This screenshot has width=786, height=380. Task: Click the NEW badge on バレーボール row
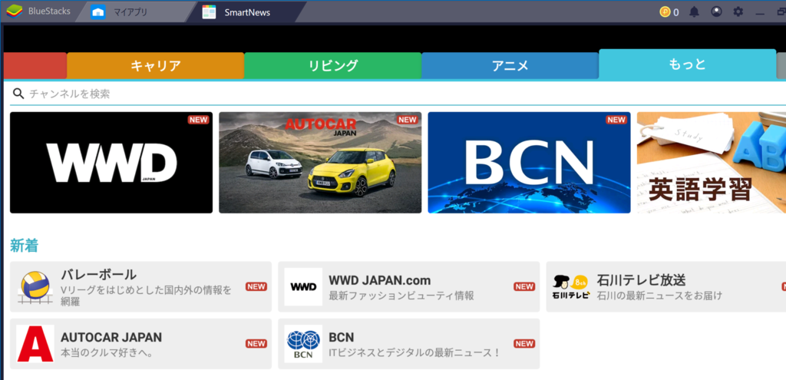(256, 287)
